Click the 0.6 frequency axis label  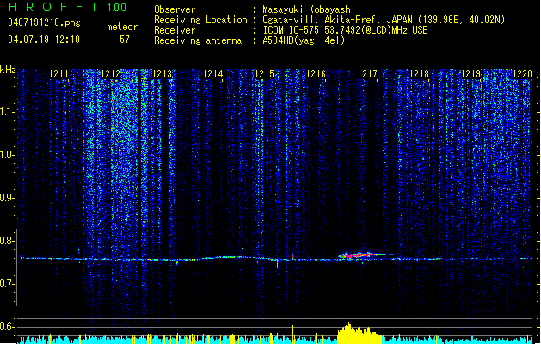click(x=8, y=327)
